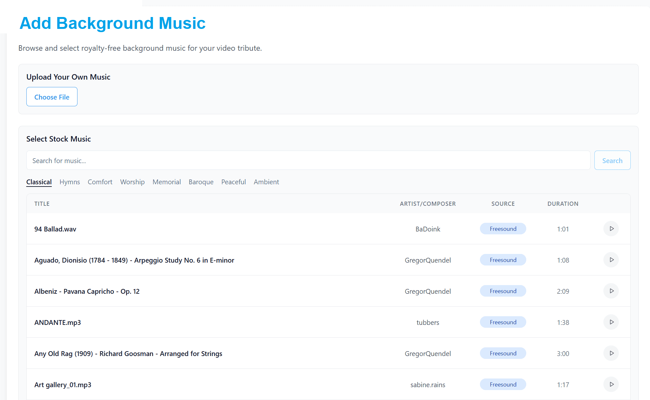This screenshot has width=650, height=400.
Task: Click Freesound badge on ANDANTE.mp3 row
Action: point(503,322)
